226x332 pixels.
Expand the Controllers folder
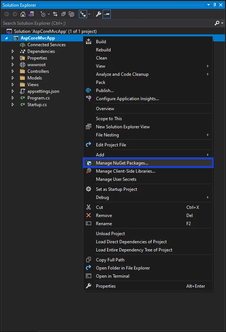tap(12, 71)
